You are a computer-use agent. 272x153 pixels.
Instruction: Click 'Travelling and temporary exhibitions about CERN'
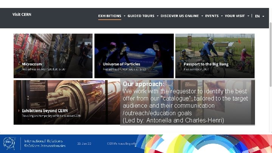point(51,116)
